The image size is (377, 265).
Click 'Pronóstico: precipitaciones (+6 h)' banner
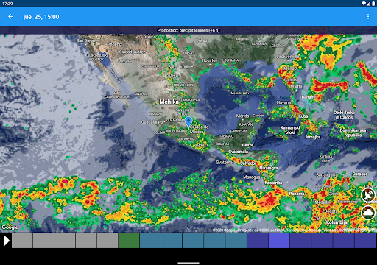click(188, 30)
